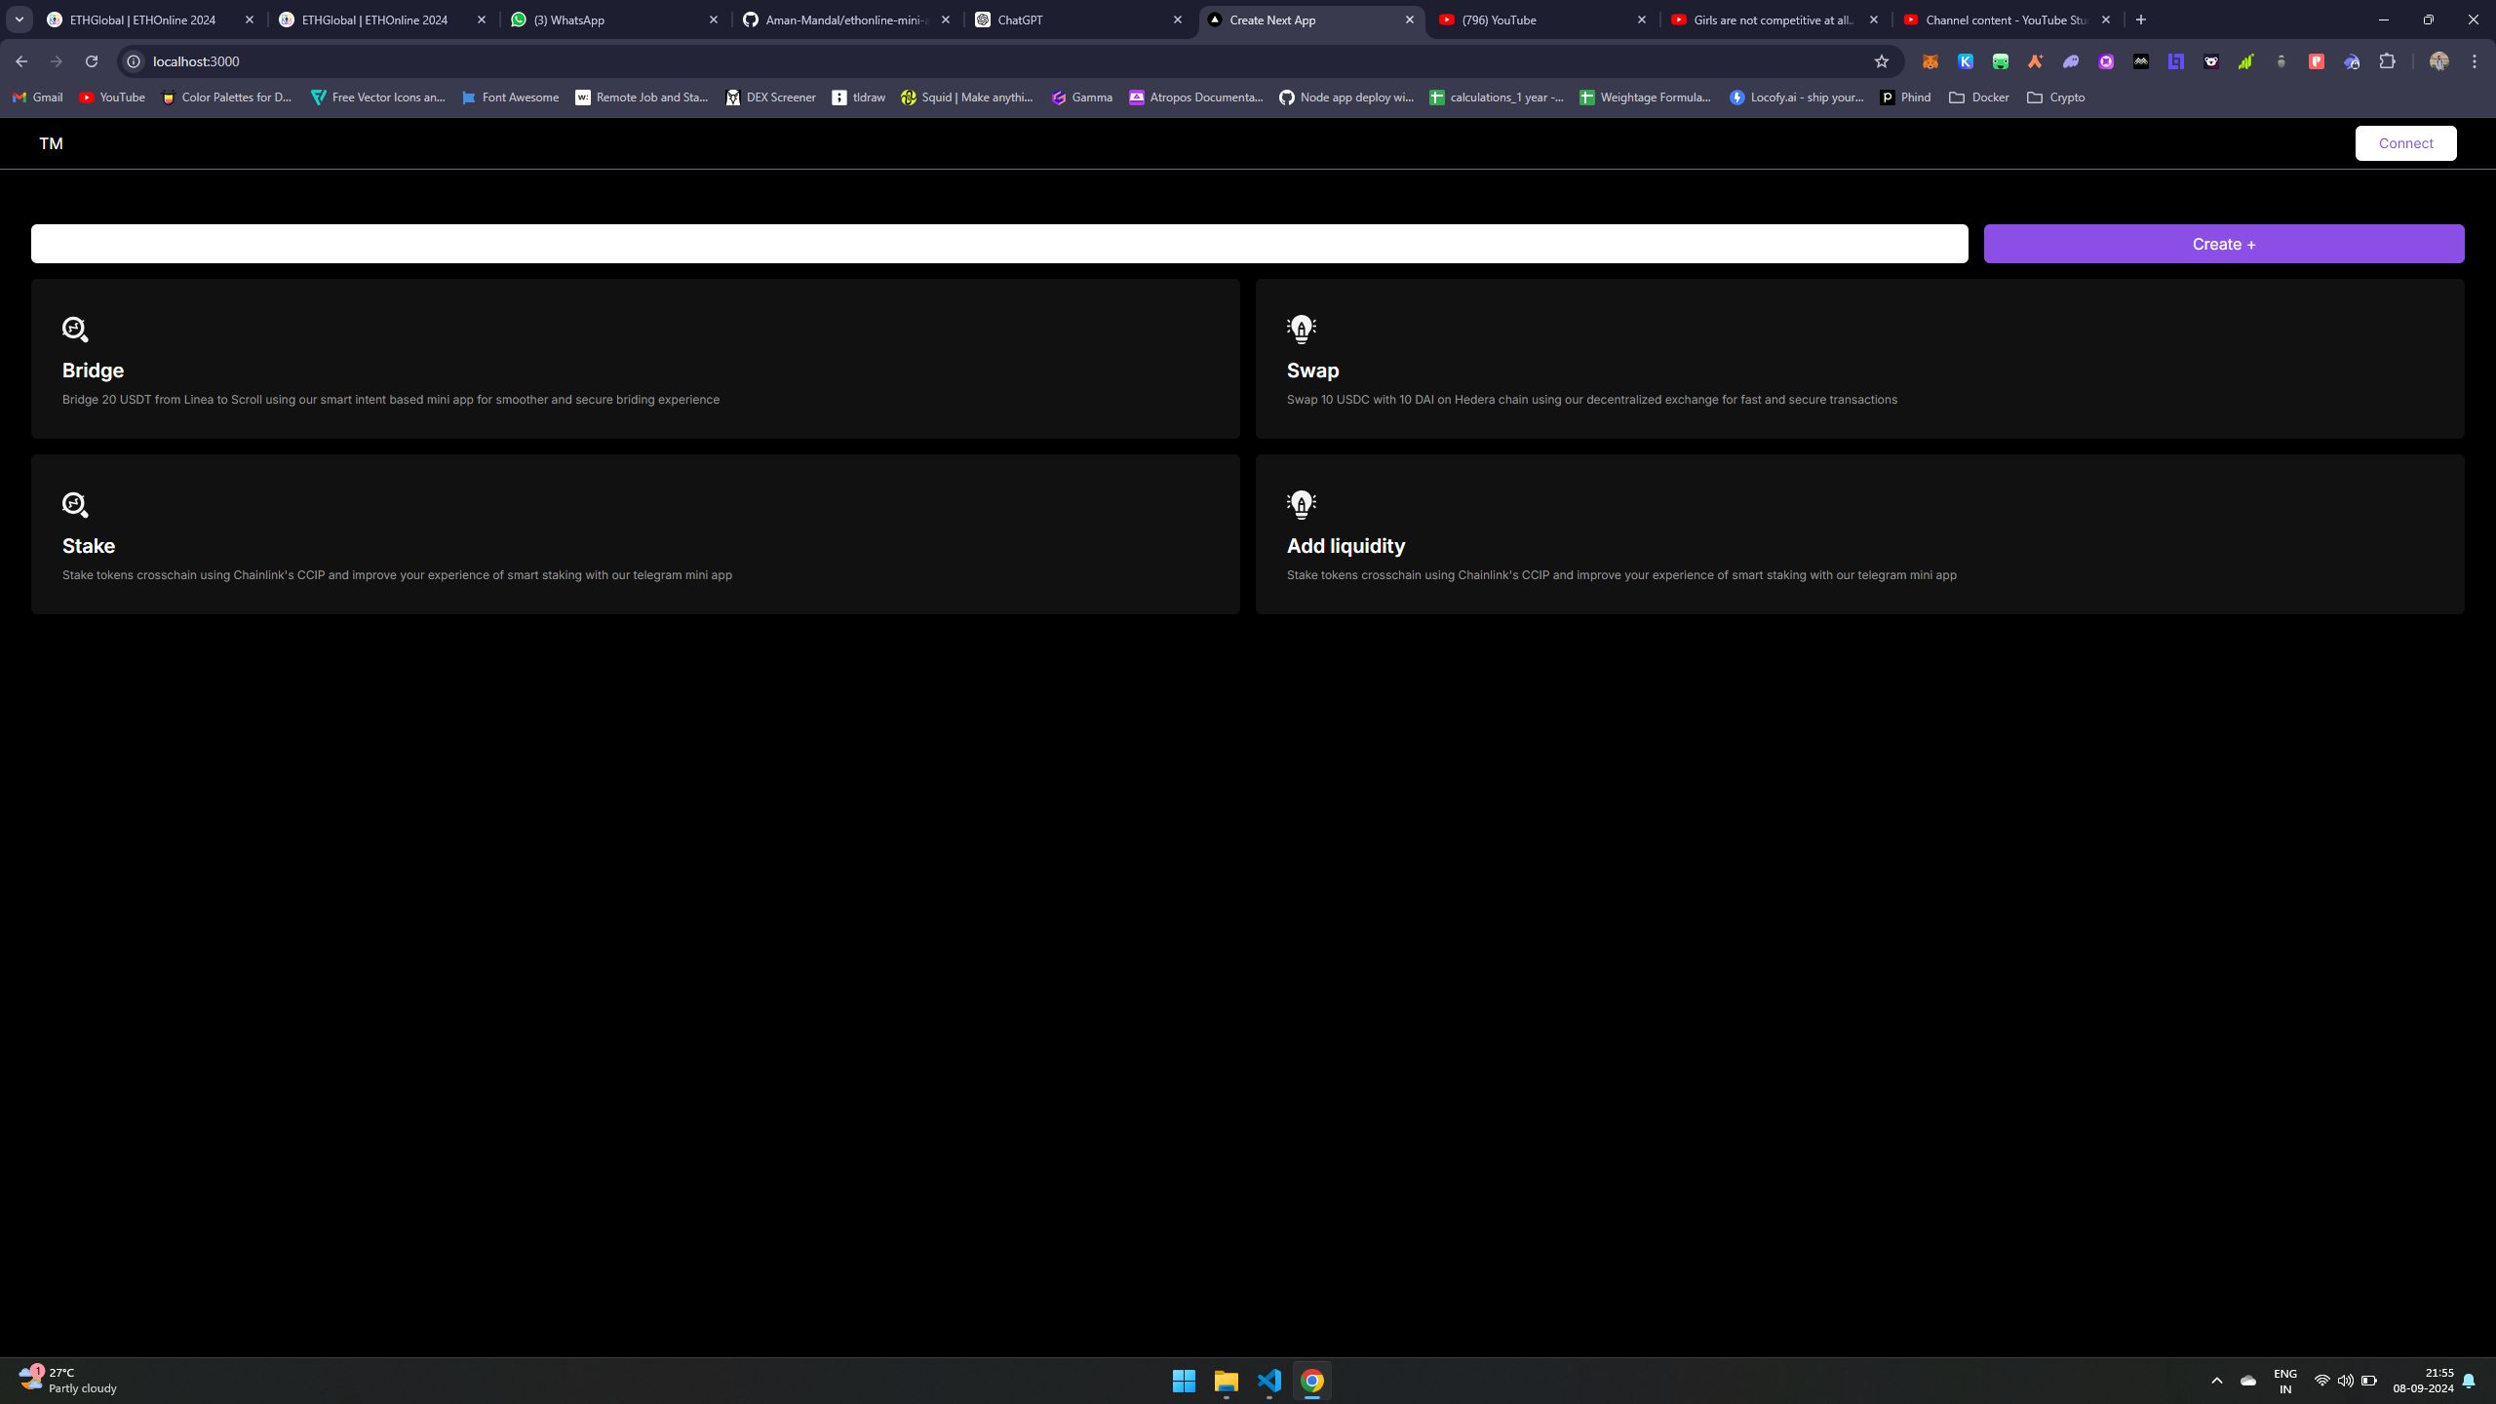Click the TM logo icon top left
Image resolution: width=2496 pixels, height=1404 pixels.
(50, 142)
